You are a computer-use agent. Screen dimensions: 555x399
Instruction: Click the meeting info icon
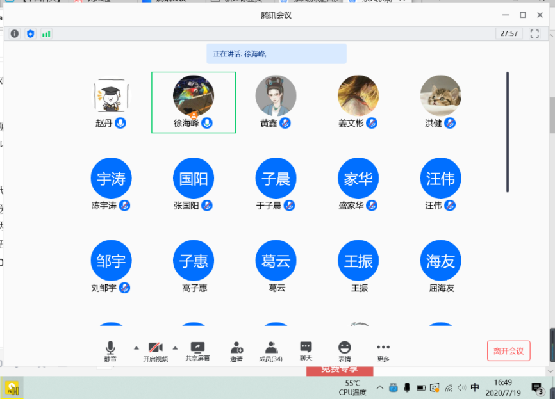14,33
